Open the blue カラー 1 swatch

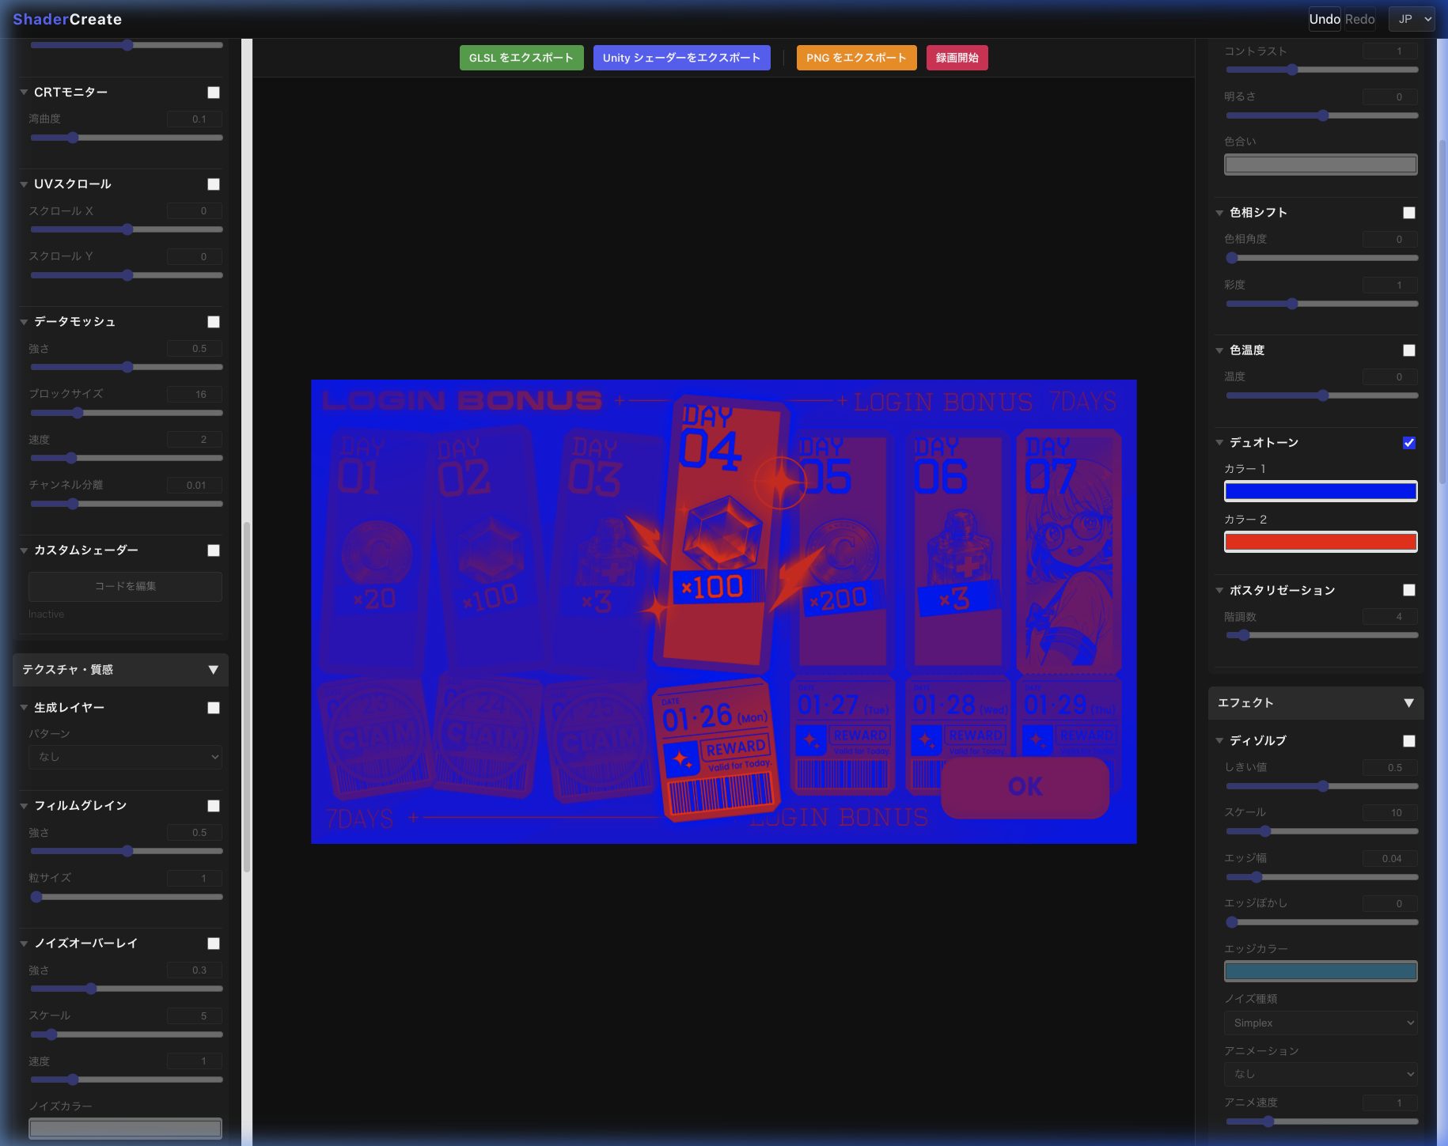pyautogui.click(x=1321, y=491)
